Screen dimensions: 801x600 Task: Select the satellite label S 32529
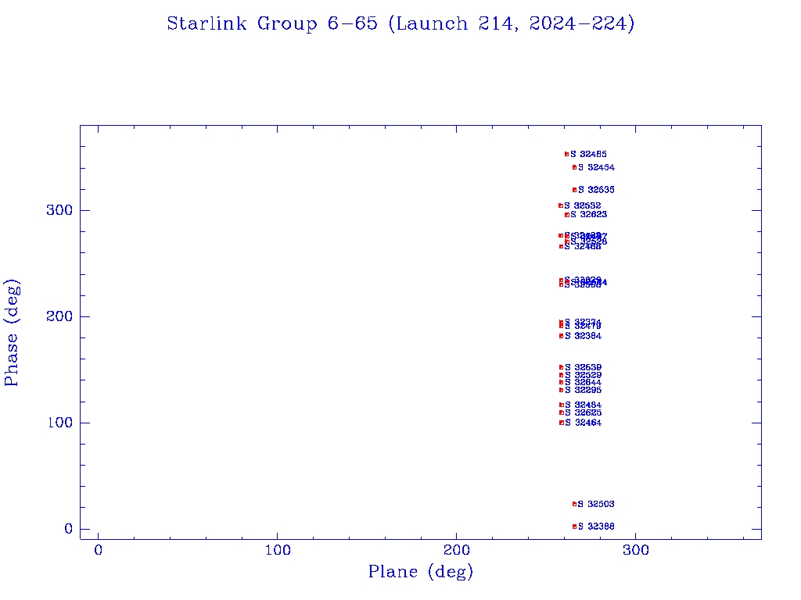pos(583,375)
